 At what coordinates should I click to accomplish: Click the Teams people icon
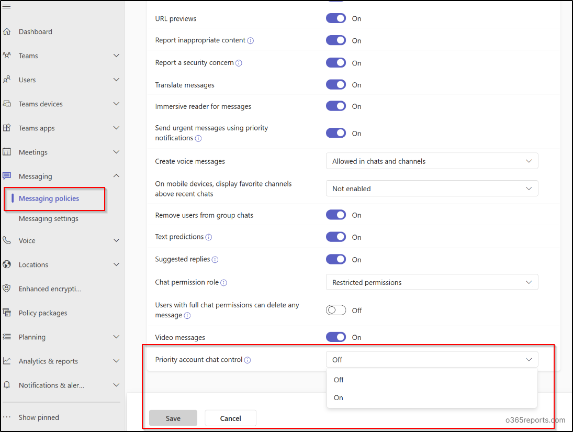tap(7, 56)
